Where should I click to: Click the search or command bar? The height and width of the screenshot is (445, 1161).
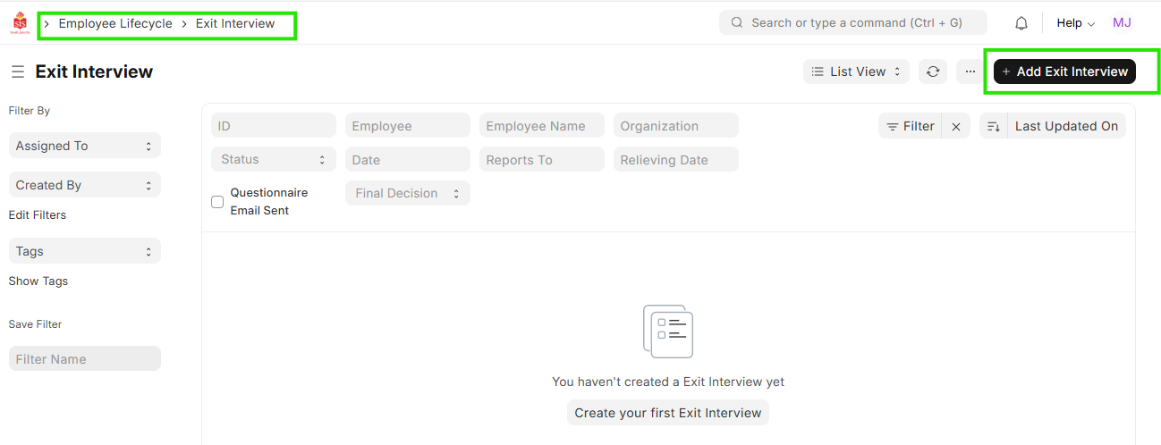[x=852, y=23]
